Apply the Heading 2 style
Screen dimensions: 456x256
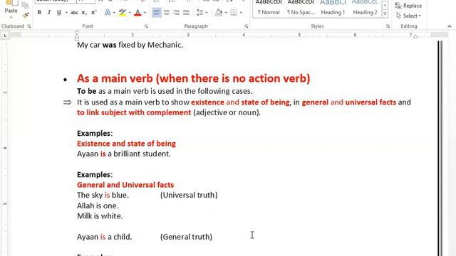pyautogui.click(x=365, y=9)
